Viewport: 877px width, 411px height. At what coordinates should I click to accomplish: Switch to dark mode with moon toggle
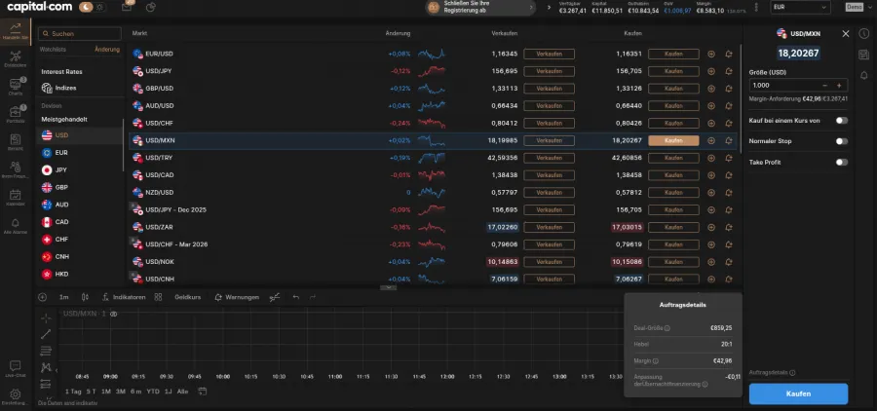[x=86, y=7]
